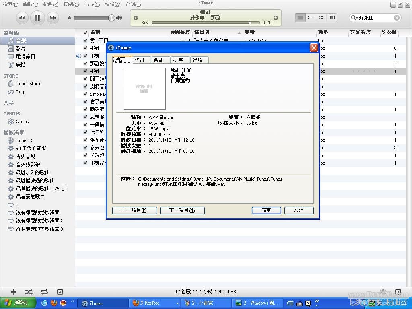Screen dimensions: 412x309
Task: Open the 控制 menu
Action: 71,4
